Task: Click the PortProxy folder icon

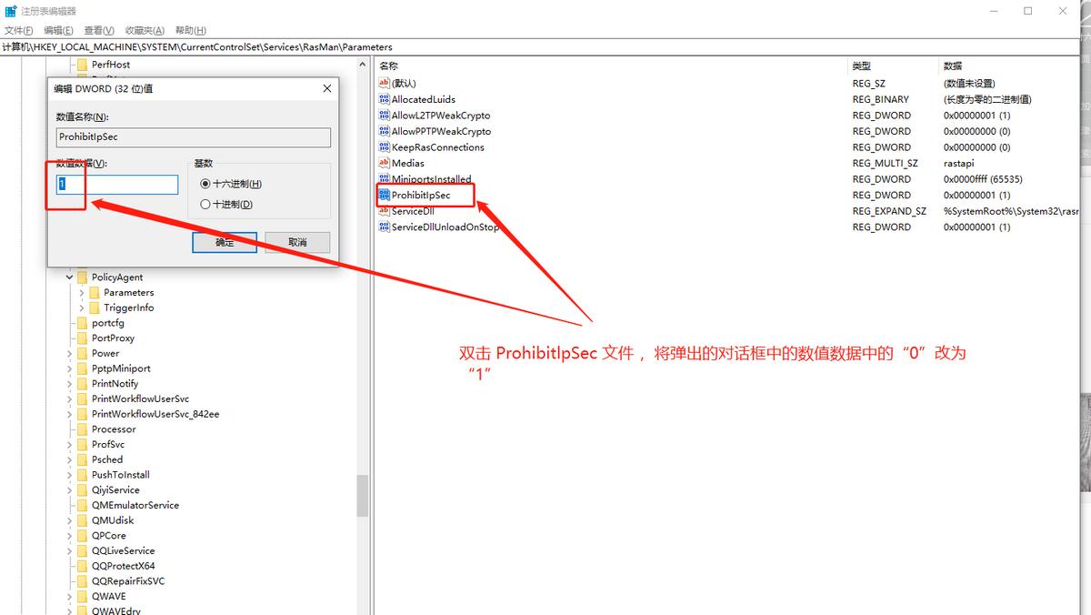Action: click(82, 338)
